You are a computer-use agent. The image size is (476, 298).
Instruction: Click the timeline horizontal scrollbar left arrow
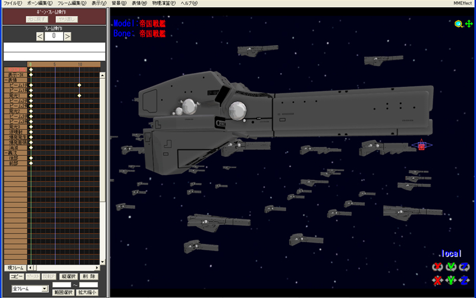click(x=30, y=268)
